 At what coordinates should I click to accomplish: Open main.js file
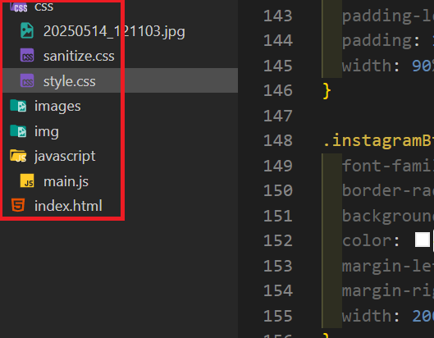[66, 181]
